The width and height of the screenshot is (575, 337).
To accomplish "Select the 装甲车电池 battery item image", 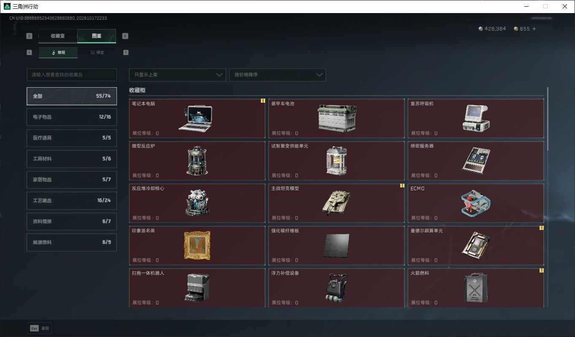I will point(336,118).
